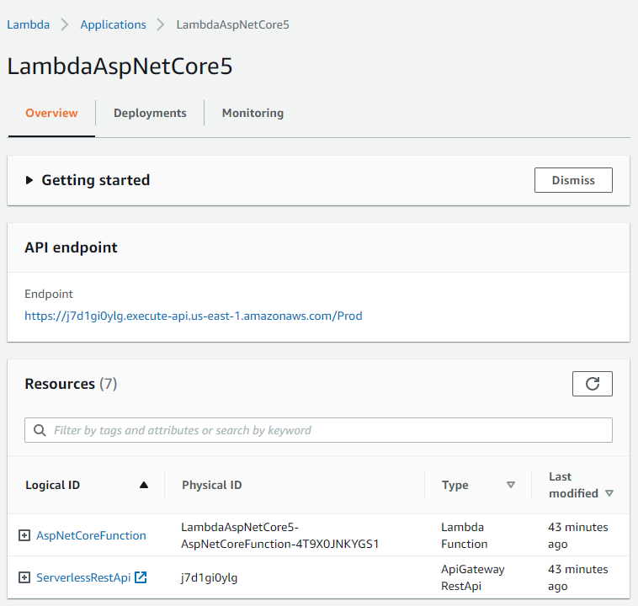Screen dimensions: 638x606
Task: Click ServerlessRestApi's 43 minutes ago cell
Action: 577,577
